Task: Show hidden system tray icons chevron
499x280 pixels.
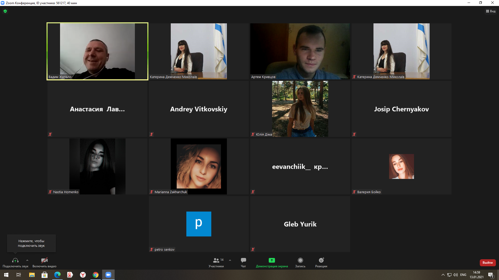Action: [x=443, y=275]
